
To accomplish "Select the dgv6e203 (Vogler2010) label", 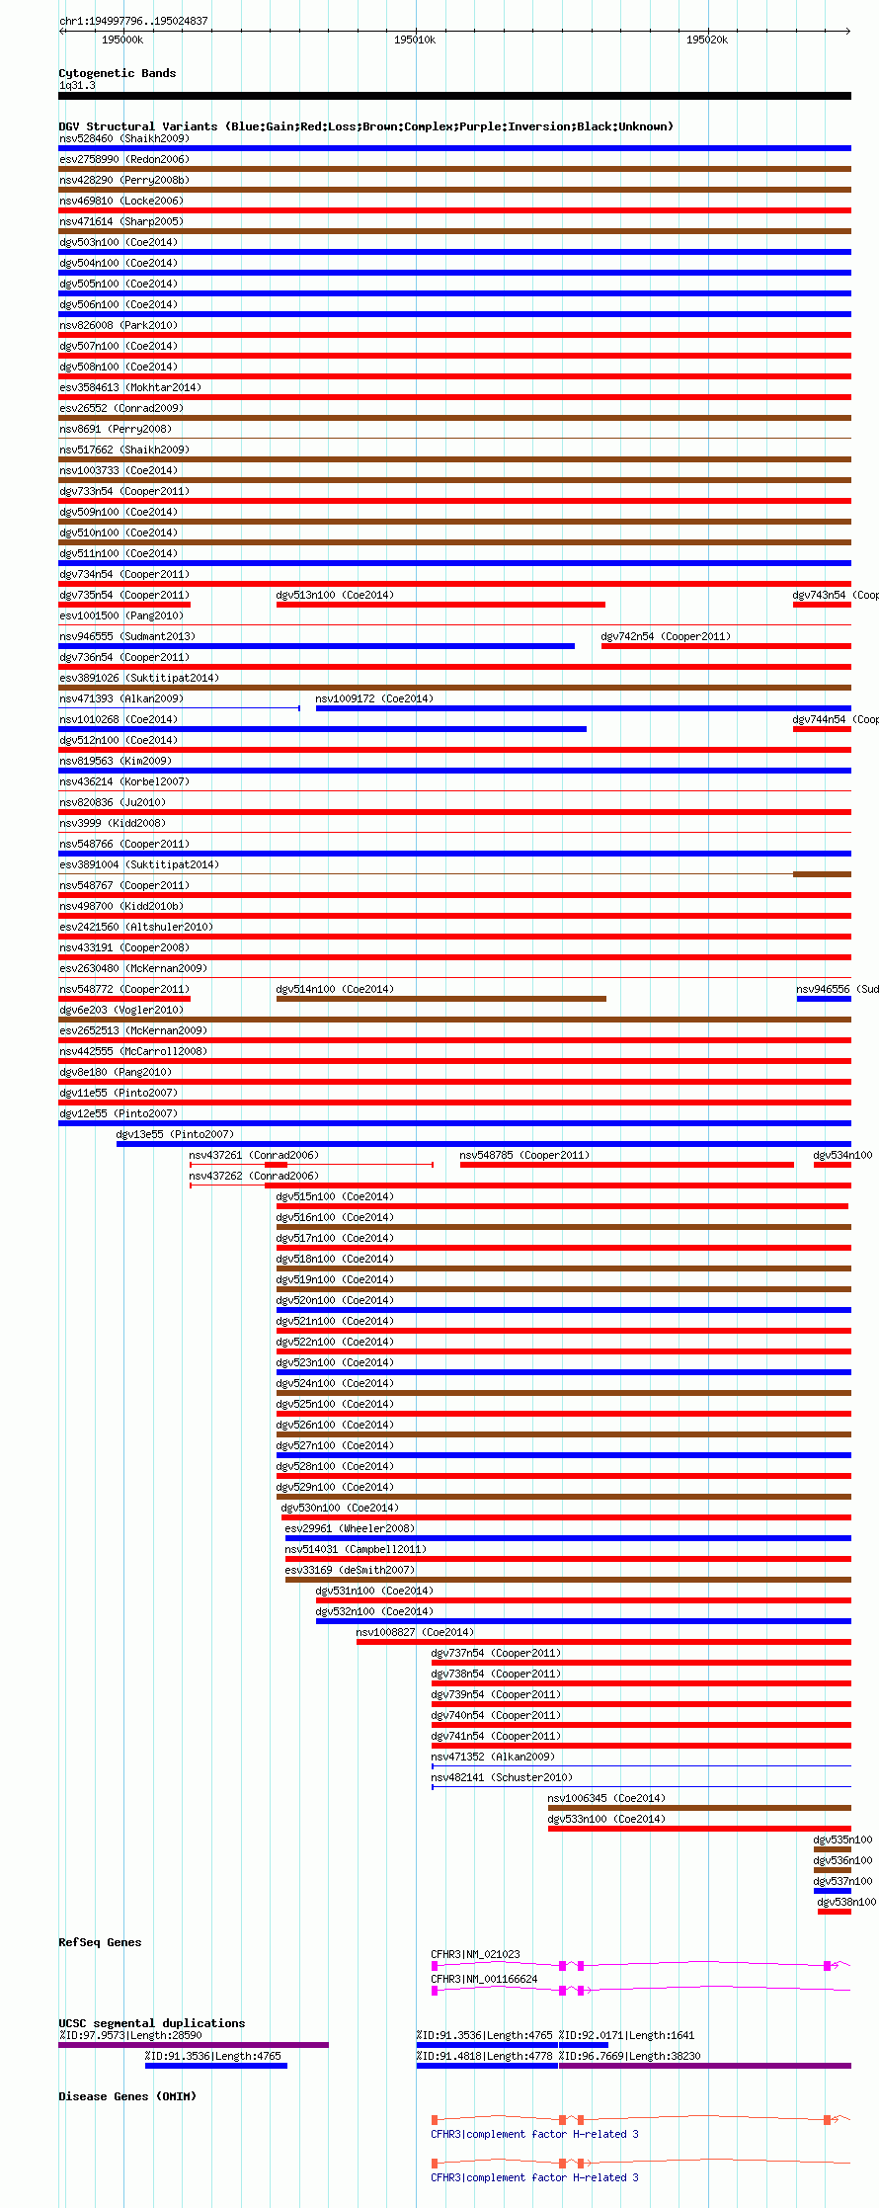I will (120, 1010).
